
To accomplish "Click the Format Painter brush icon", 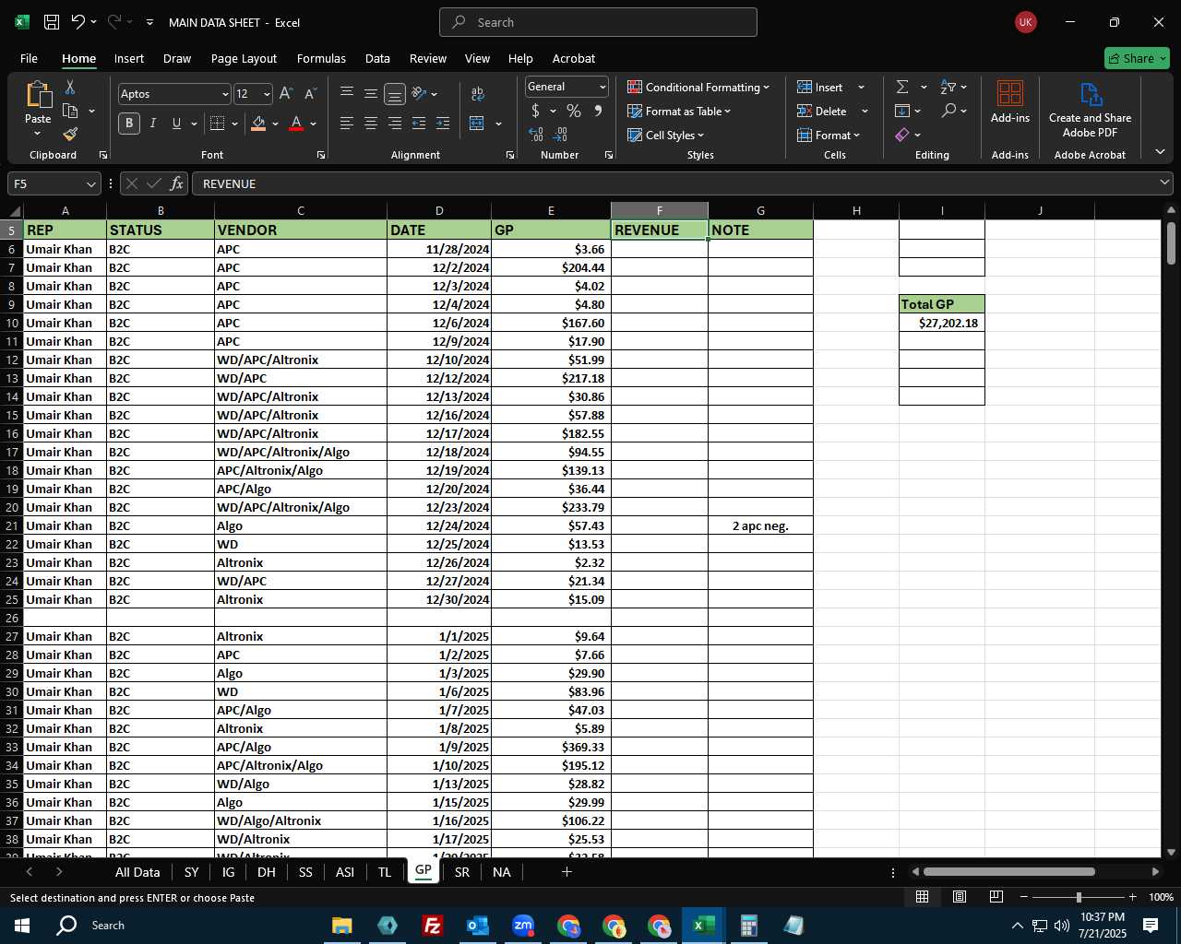I will 70,134.
